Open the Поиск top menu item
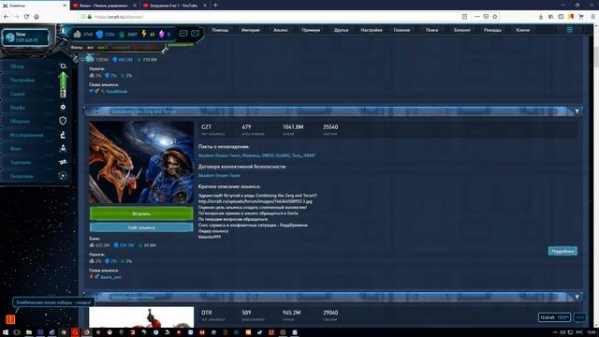The width and height of the screenshot is (599, 337). 432,30
